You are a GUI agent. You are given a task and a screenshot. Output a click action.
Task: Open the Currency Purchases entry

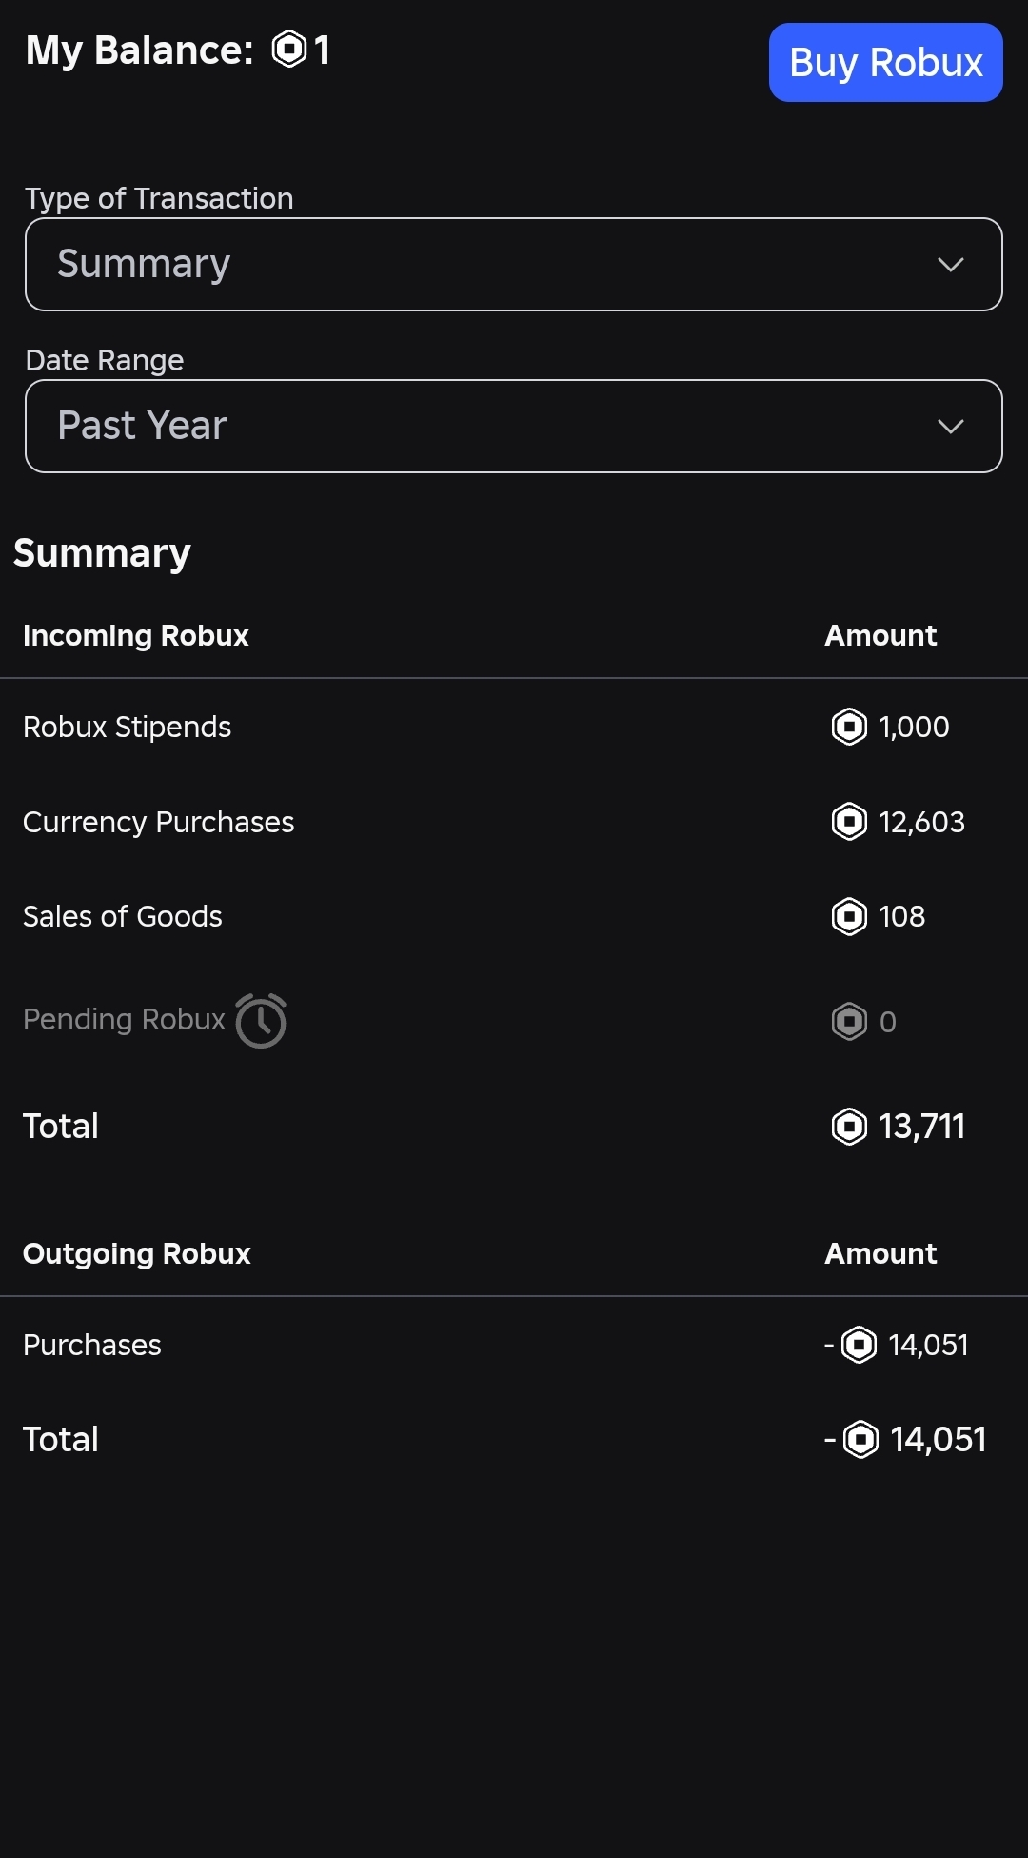coord(514,822)
